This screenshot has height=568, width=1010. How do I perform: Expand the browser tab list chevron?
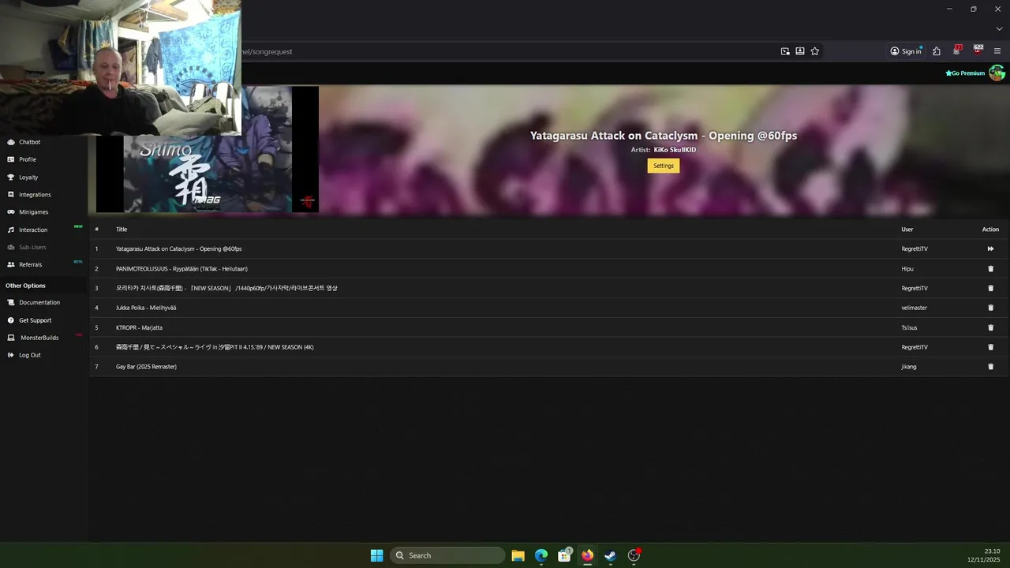point(999,29)
